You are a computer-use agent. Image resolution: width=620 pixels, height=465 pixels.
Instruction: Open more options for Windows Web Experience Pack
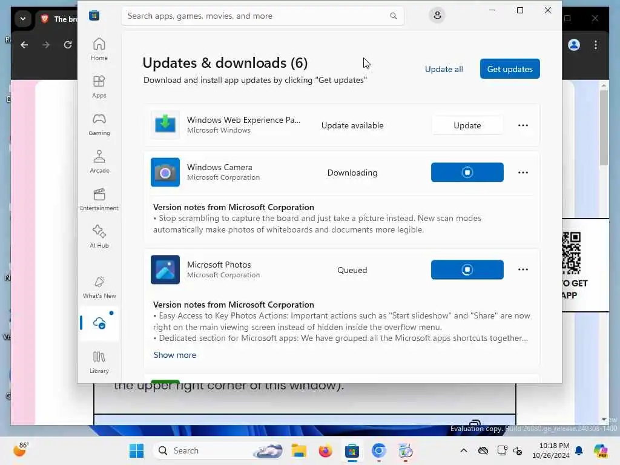pyautogui.click(x=523, y=125)
